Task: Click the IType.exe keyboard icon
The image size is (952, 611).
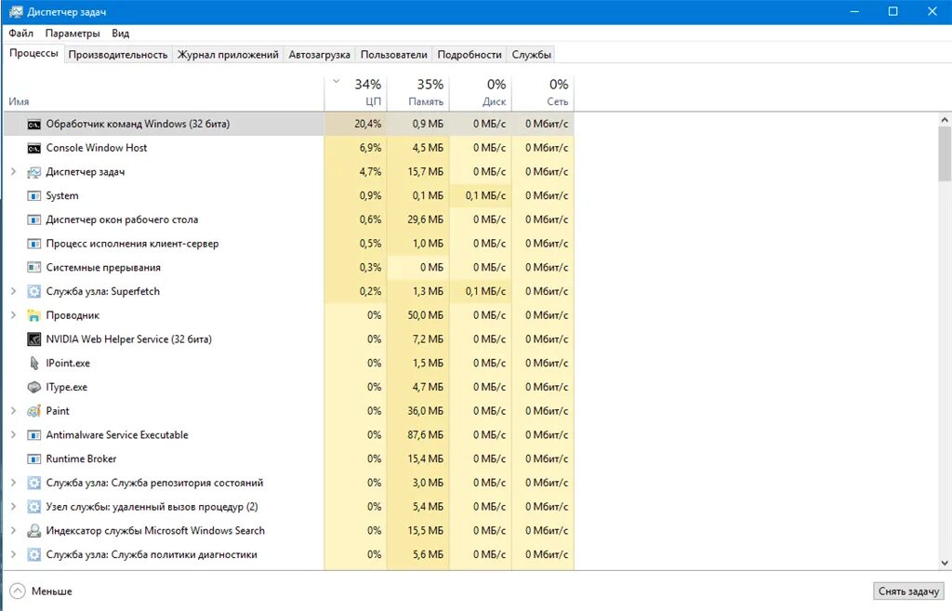Action: click(x=34, y=387)
